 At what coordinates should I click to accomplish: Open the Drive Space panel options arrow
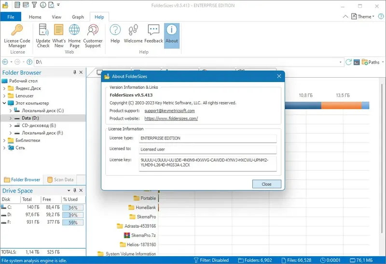(69, 190)
